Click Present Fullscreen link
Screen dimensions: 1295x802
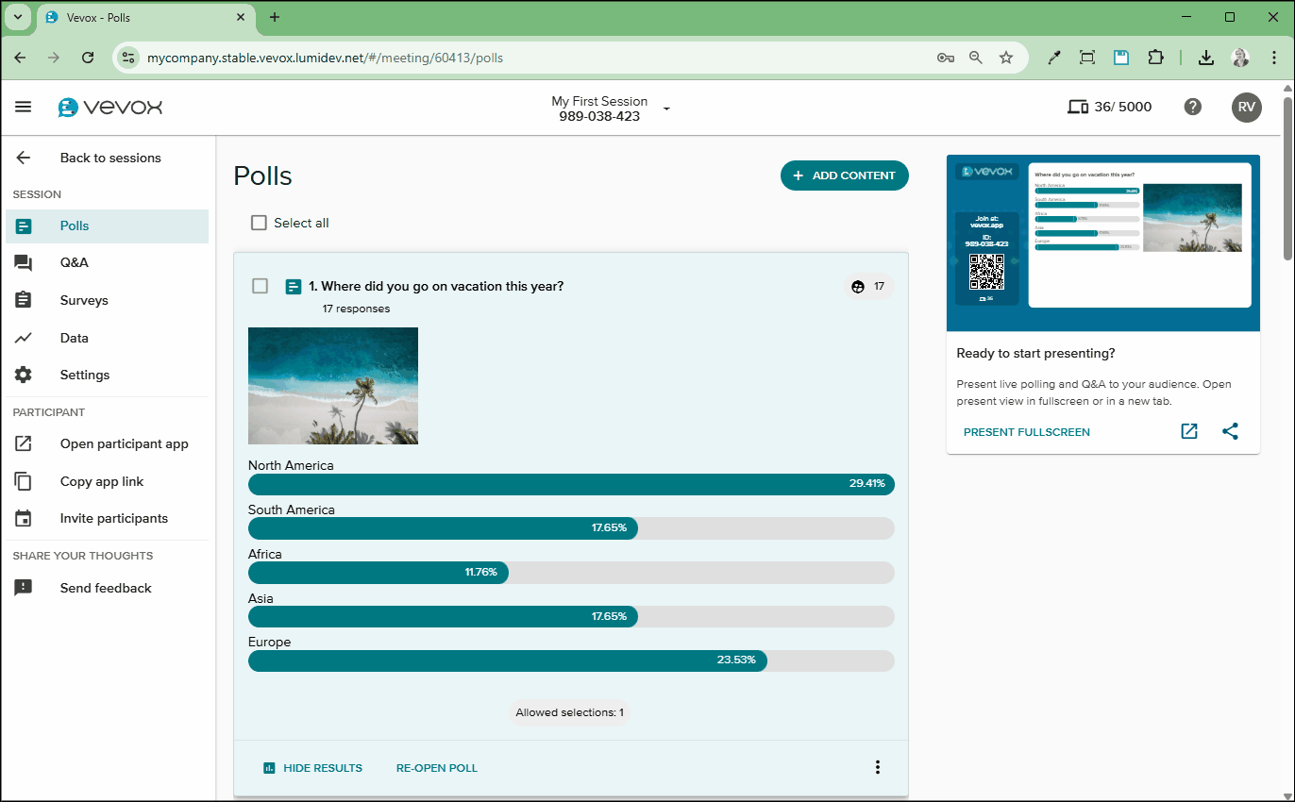click(x=1026, y=432)
